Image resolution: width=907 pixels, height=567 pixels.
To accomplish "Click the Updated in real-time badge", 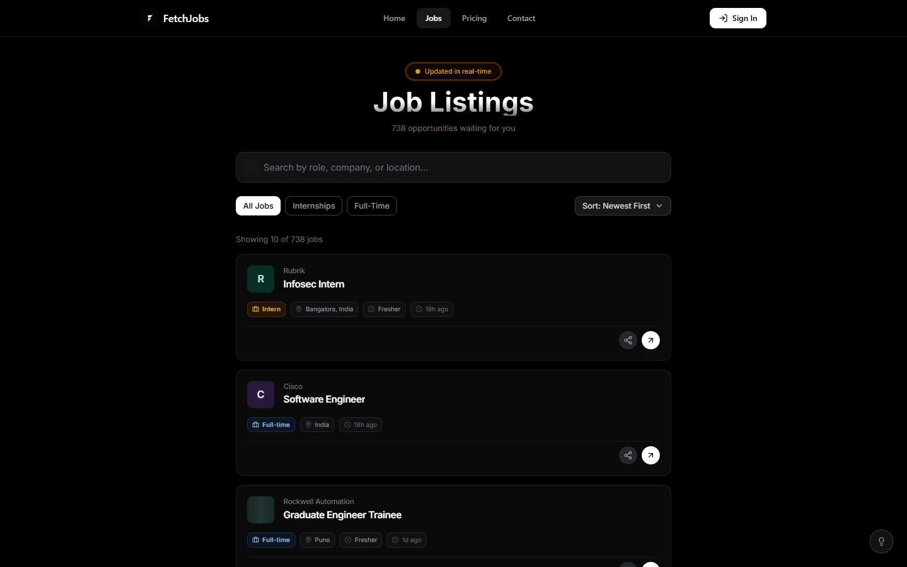I will point(453,71).
